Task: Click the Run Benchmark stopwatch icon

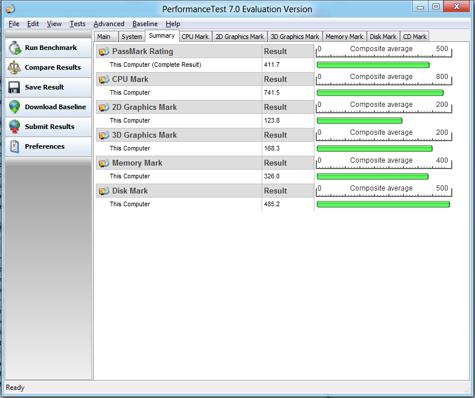Action: click(15, 48)
